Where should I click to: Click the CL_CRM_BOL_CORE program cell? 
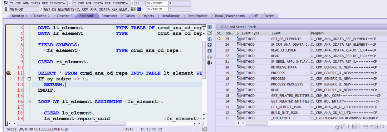click(x=348, y=95)
